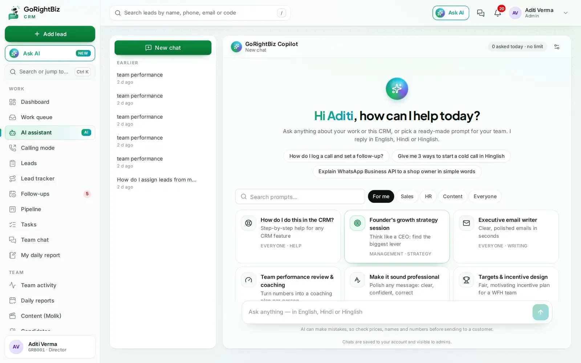This screenshot has width=581, height=363.
Task: Open My daily report in sidebar
Action: click(50, 255)
